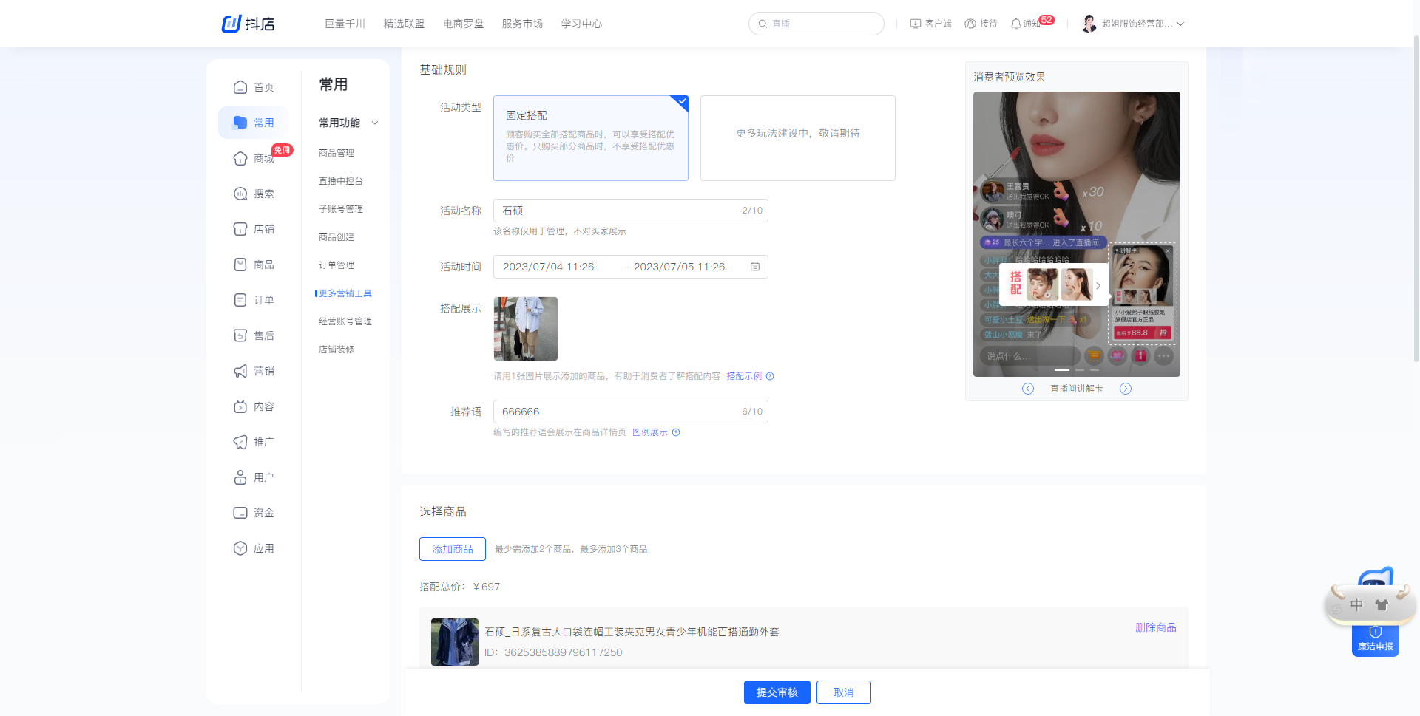Open 巨量千川 top menu
Image resolution: width=1420 pixels, height=716 pixels.
[x=345, y=24]
